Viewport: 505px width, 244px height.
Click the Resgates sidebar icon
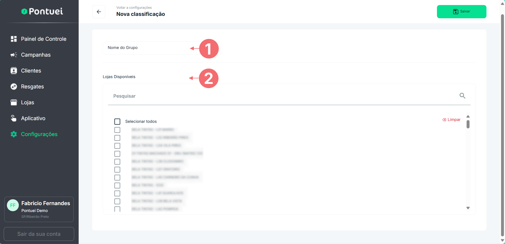click(14, 87)
